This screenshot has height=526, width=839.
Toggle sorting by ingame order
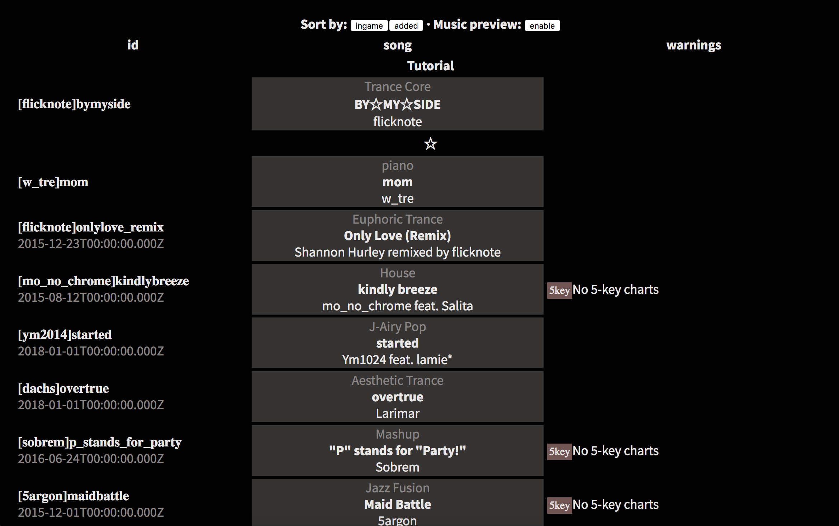[369, 25]
